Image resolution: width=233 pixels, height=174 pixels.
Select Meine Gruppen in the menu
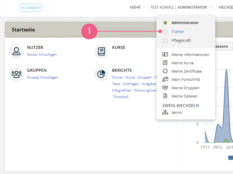pos(185,88)
